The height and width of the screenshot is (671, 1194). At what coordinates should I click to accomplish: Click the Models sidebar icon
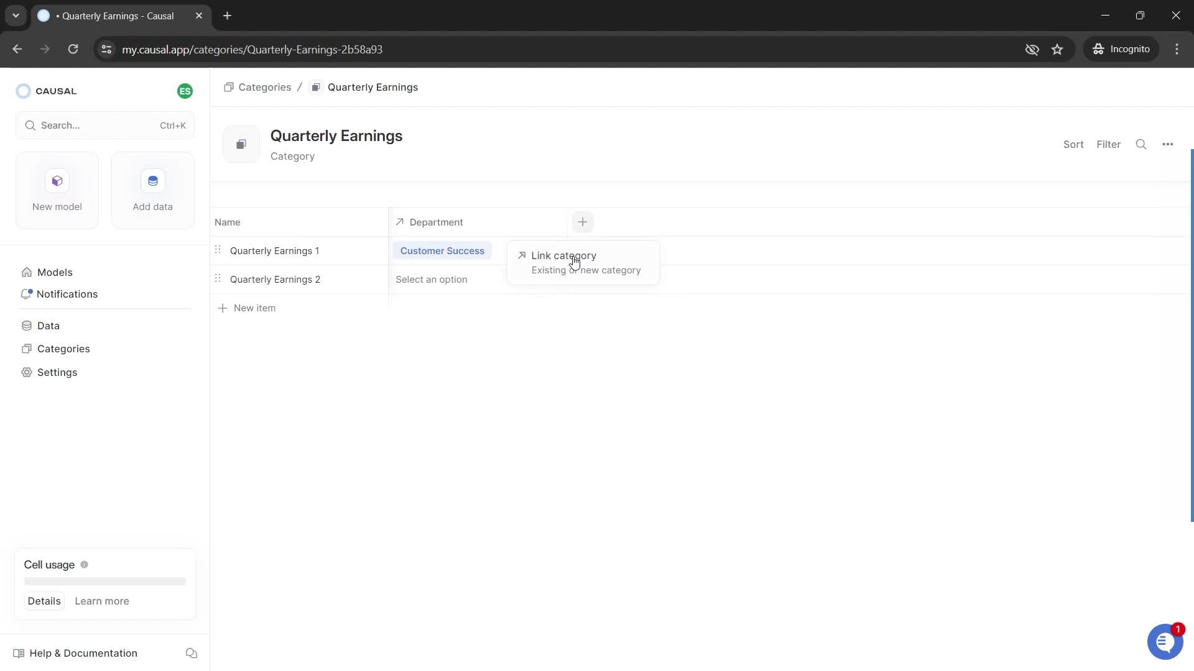(x=27, y=271)
